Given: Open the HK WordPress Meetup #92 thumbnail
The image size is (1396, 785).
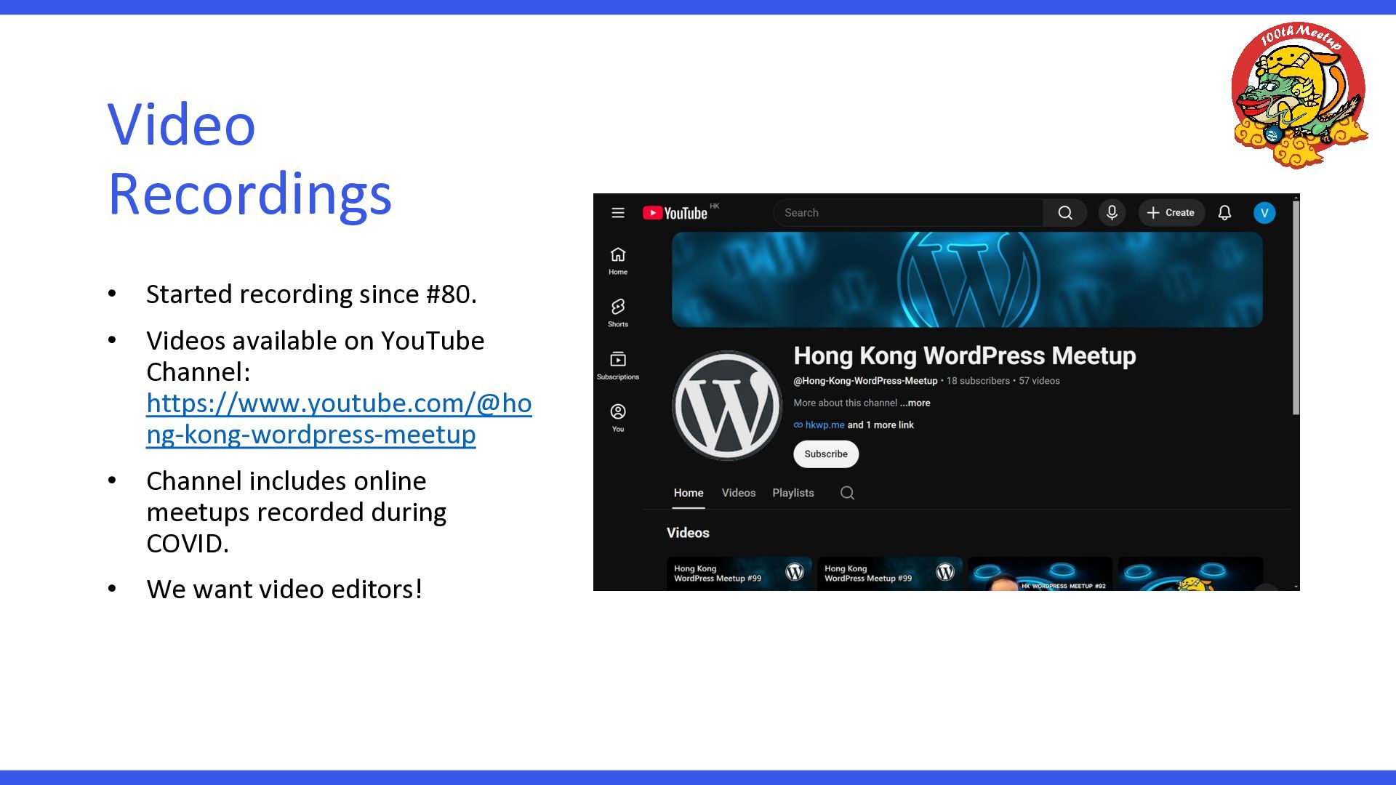Looking at the screenshot, I should point(1040,573).
